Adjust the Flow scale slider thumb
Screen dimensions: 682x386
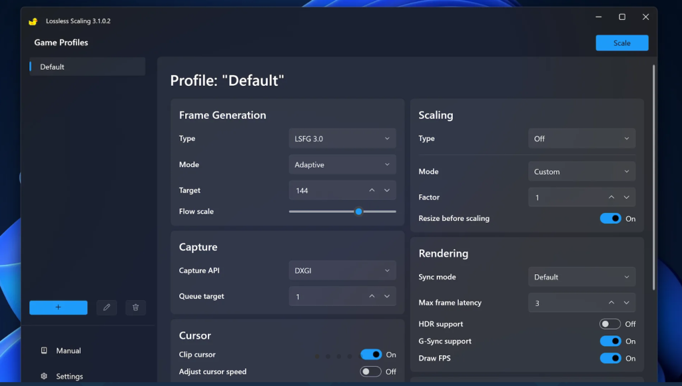(358, 212)
